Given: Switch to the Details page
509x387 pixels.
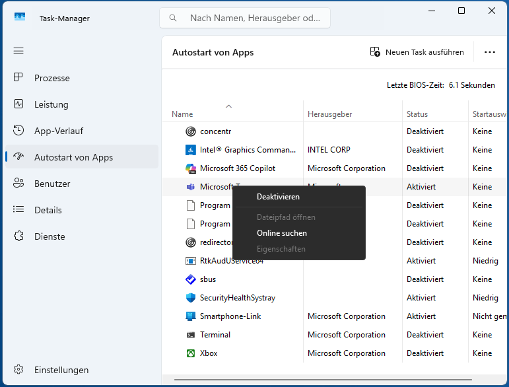Looking at the screenshot, I should tap(82, 210).
